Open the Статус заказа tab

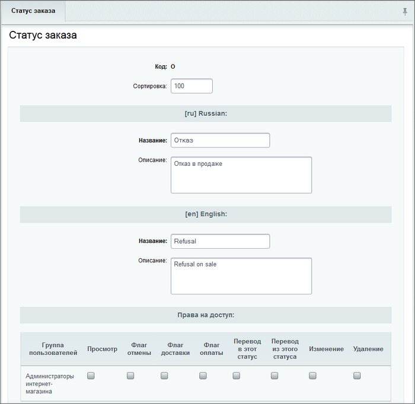point(33,11)
